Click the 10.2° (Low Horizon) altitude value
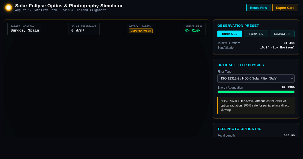Screen dimensions: 303x159 [x=277, y=48]
